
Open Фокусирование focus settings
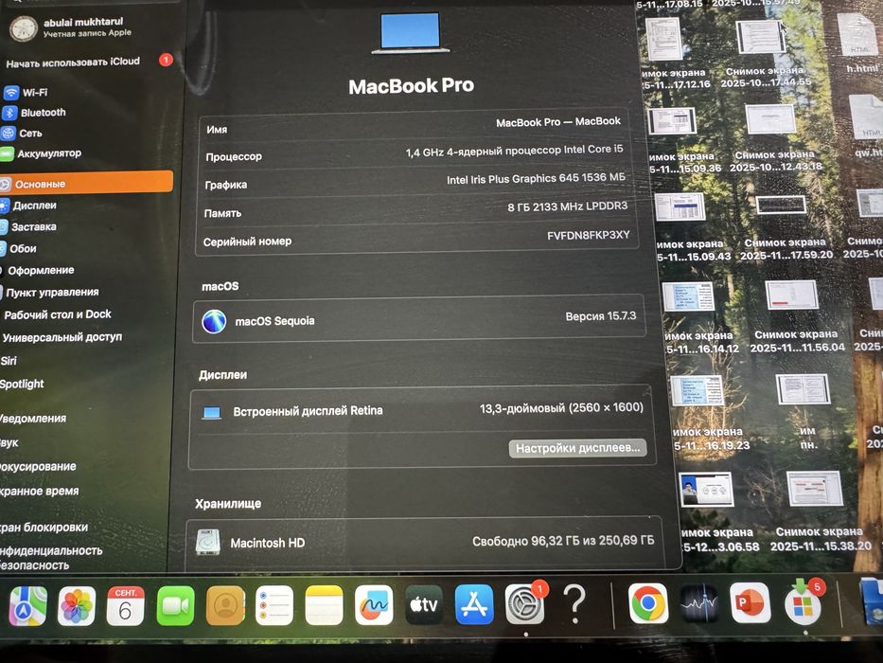pos(38,467)
